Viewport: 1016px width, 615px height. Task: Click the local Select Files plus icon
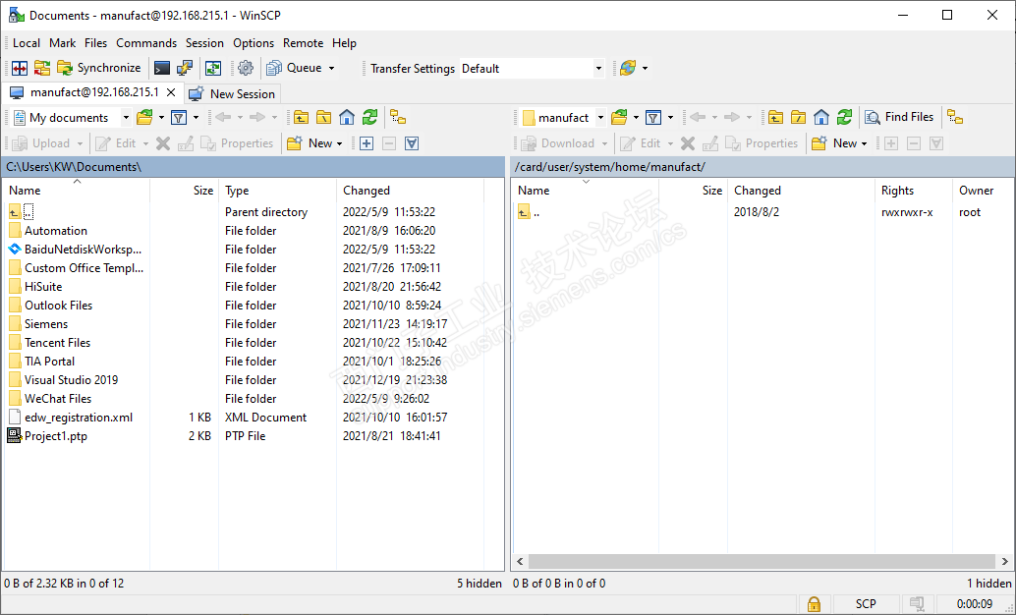pyautogui.click(x=367, y=143)
